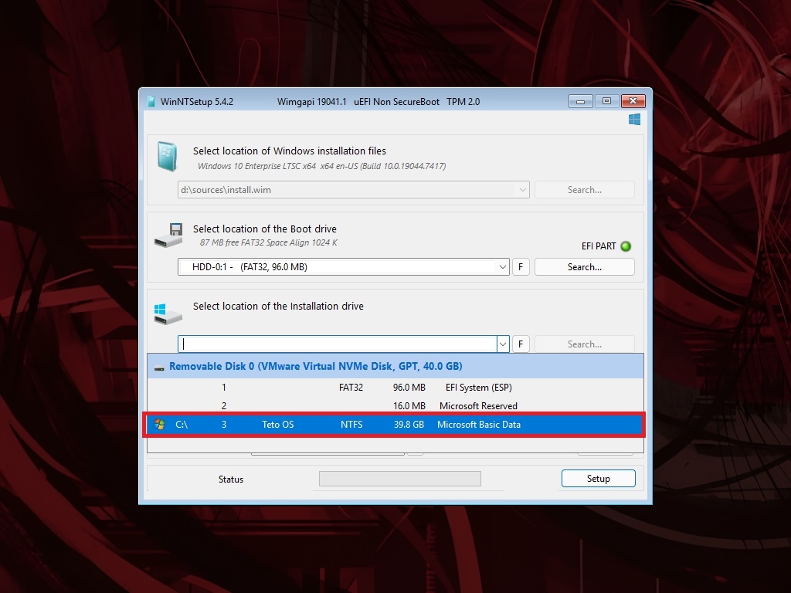Screen dimensions: 791x593
Task: Collapse the installation drive dropdown arrow
Action: pyautogui.click(x=502, y=344)
